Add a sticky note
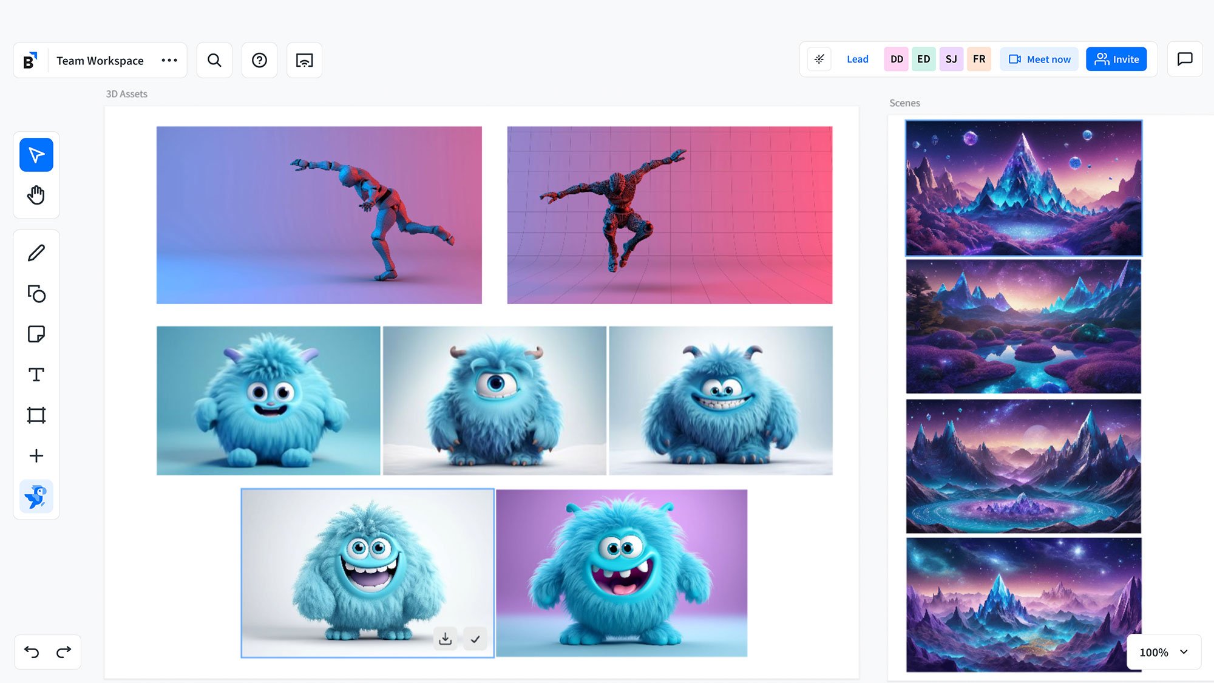This screenshot has height=683, width=1214. coord(36,334)
